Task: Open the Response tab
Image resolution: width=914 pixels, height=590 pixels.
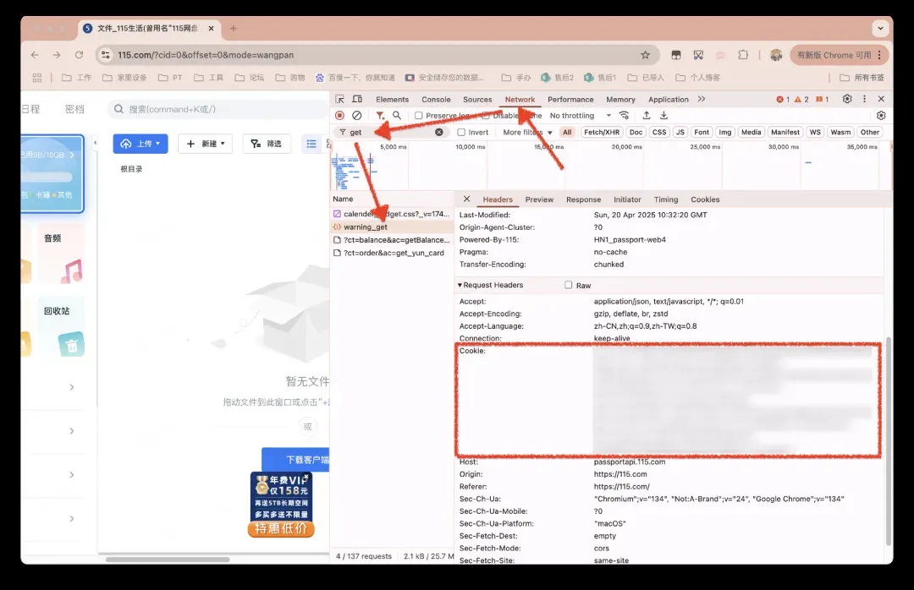Action: (583, 199)
